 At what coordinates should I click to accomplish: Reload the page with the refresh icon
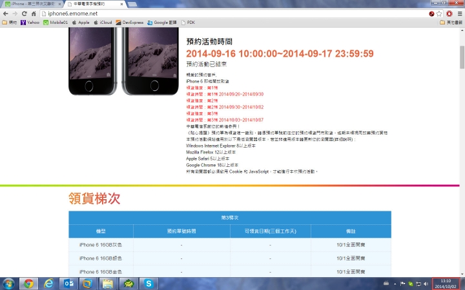(x=25, y=14)
